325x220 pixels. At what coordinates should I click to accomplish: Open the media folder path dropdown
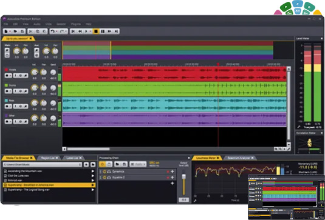click(x=80, y=165)
